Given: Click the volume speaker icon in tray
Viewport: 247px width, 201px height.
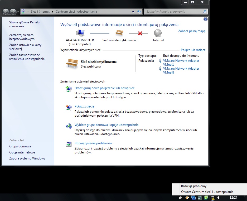Looking at the screenshot, I should point(219,198).
